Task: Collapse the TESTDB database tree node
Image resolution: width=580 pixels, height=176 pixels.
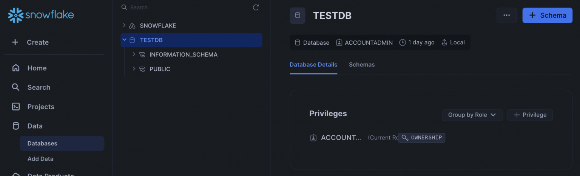Action: click(124, 40)
